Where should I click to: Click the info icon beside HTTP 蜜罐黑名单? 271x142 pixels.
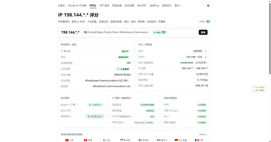click(x=132, y=117)
